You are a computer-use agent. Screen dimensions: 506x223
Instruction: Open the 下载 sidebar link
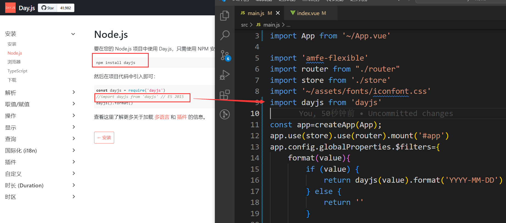12,80
